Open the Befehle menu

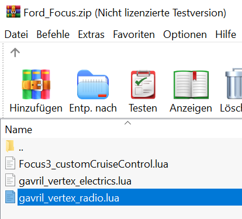(53, 34)
